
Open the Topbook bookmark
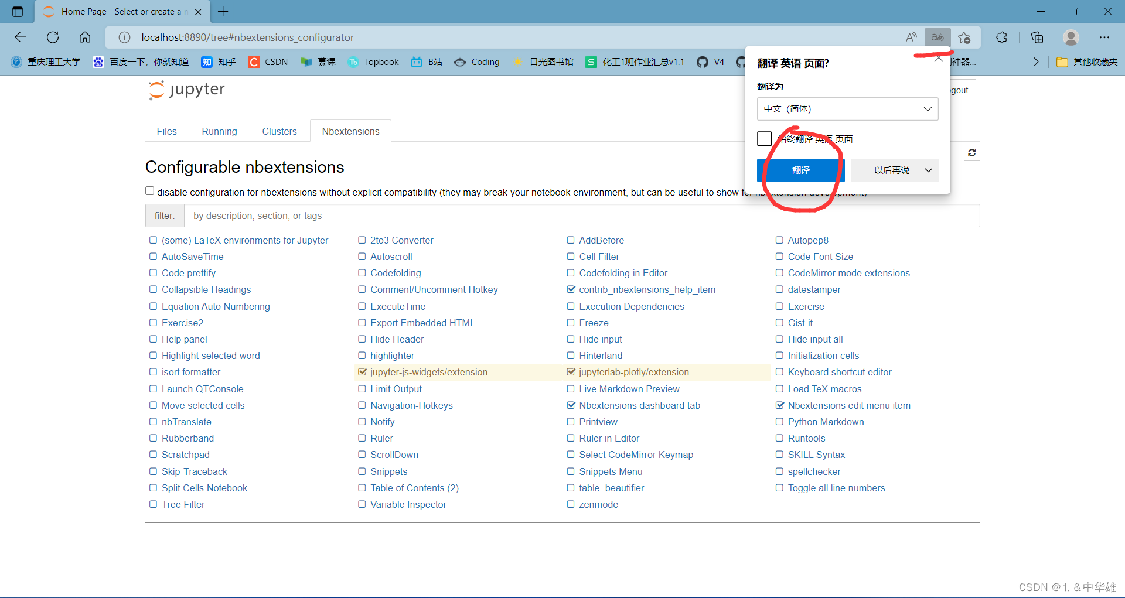(x=373, y=62)
